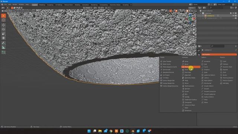Select the 3D Cursor tool
The image size is (238, 134).
(x=3, y=20)
